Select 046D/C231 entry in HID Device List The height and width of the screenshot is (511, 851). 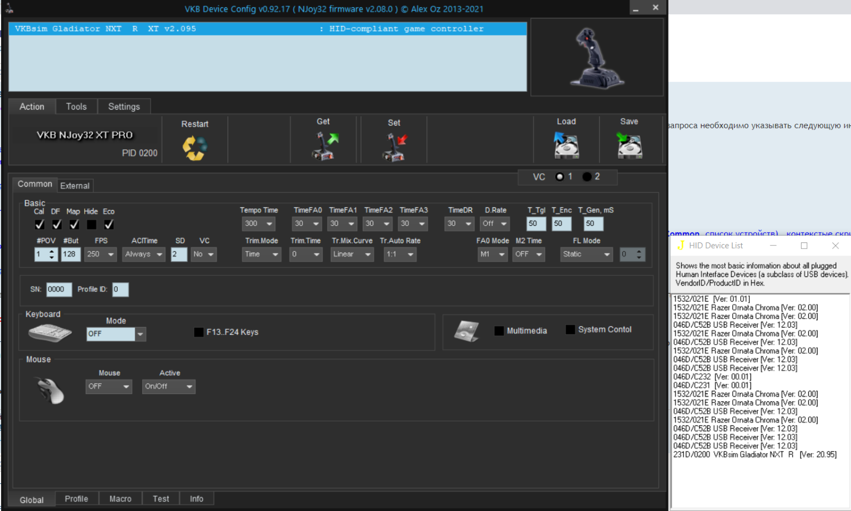click(x=712, y=386)
